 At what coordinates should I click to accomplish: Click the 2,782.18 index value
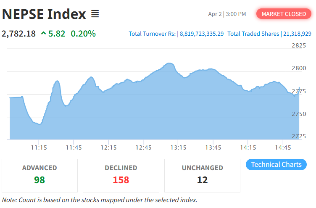click(x=19, y=34)
